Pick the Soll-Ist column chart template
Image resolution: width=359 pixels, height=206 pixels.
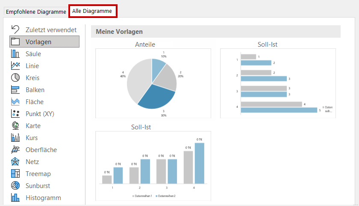(x=153, y=166)
